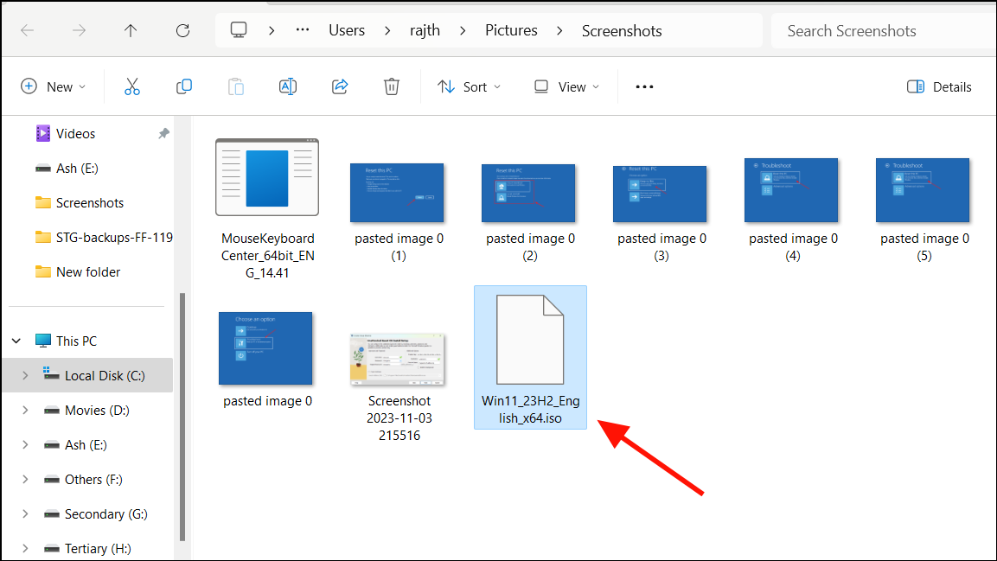Collapse the This PC tree node
This screenshot has width=997, height=561.
(16, 341)
